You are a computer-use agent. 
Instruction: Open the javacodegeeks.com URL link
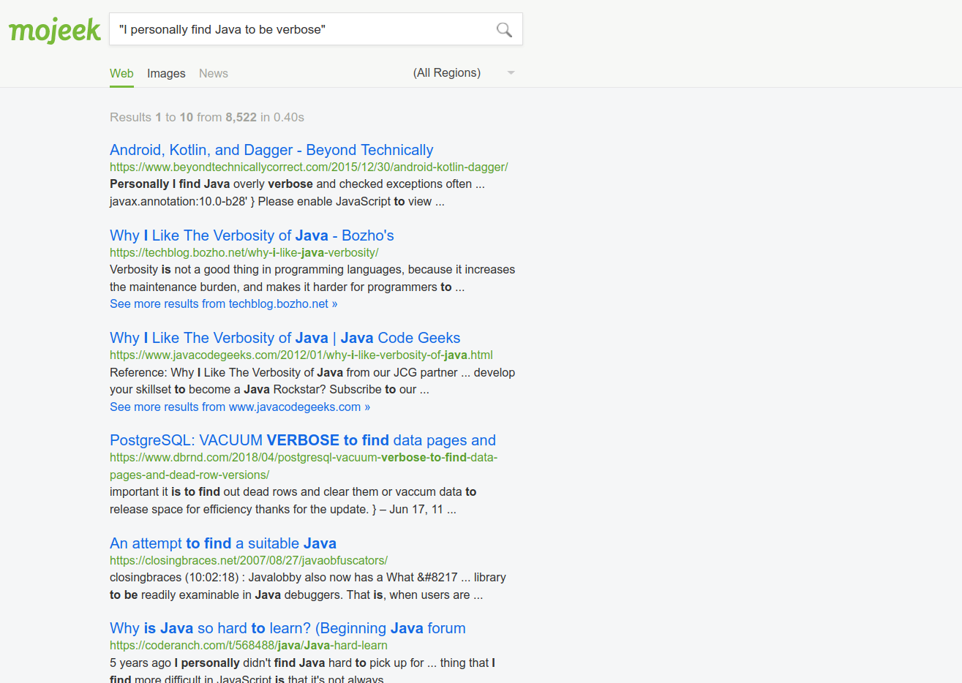pos(301,355)
